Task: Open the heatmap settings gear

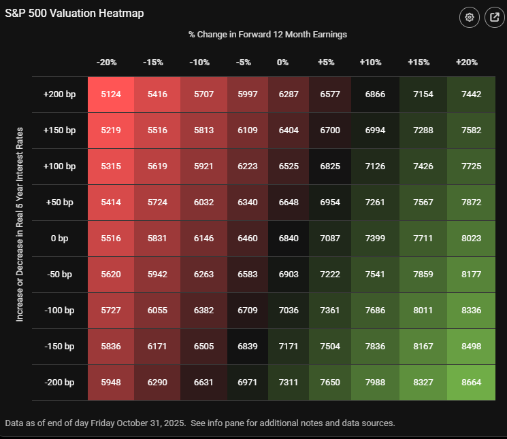Action: 469,17
